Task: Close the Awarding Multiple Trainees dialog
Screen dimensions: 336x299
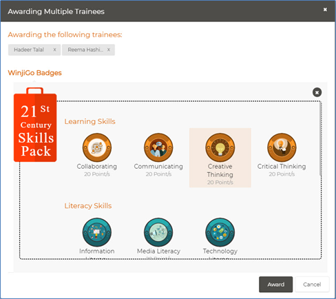Action: pos(325,10)
